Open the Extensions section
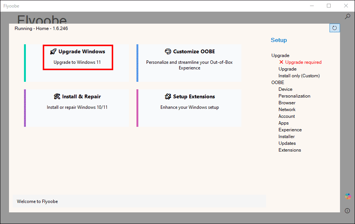 [x=289, y=150]
